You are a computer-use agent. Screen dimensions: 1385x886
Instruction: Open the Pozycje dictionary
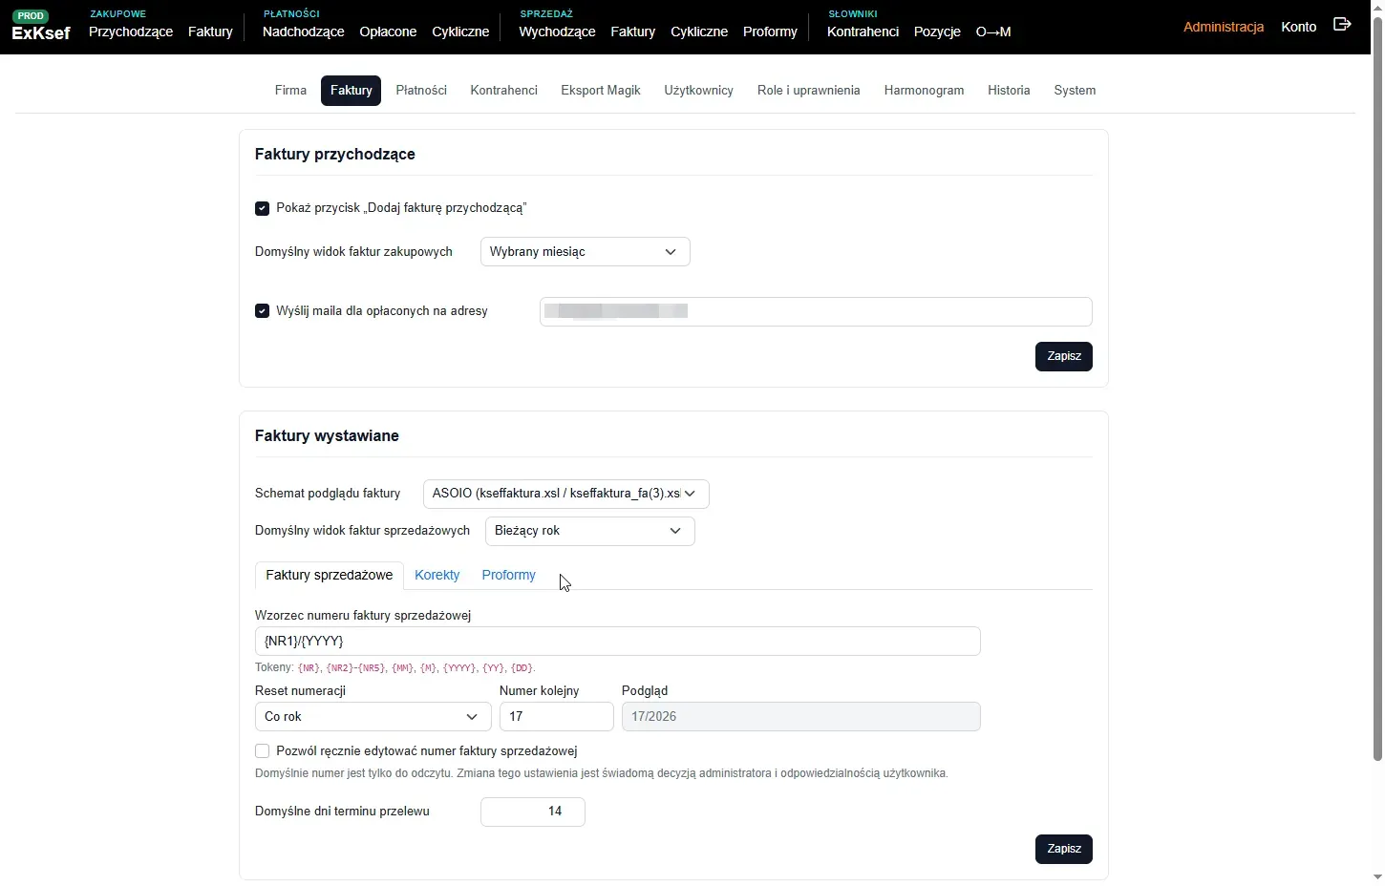[x=937, y=32]
